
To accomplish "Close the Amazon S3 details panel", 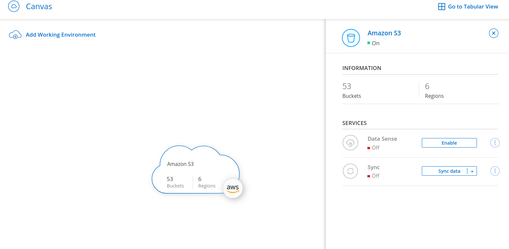I will tap(494, 33).
